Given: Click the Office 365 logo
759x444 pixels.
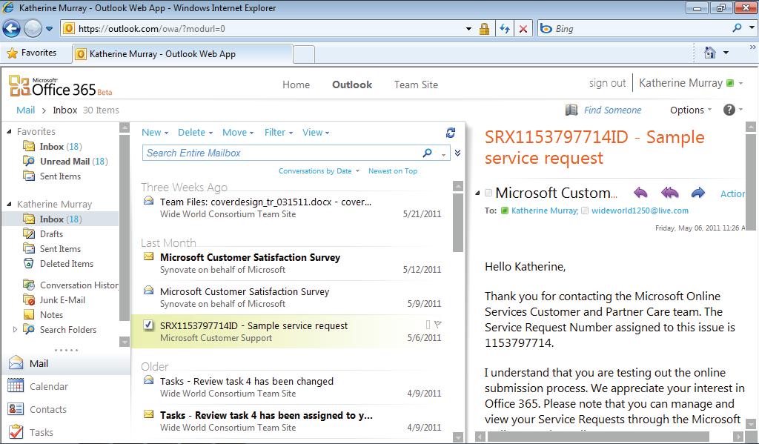Looking at the screenshot, I should (x=61, y=86).
